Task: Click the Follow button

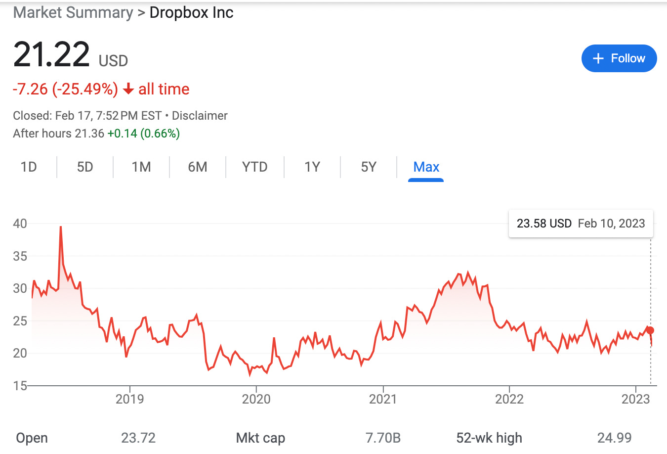Action: (619, 58)
